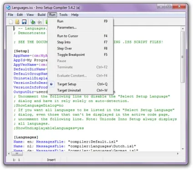Open the Edit menu
Image resolution: width=193 pixels, height=170 pixels.
[20, 15]
